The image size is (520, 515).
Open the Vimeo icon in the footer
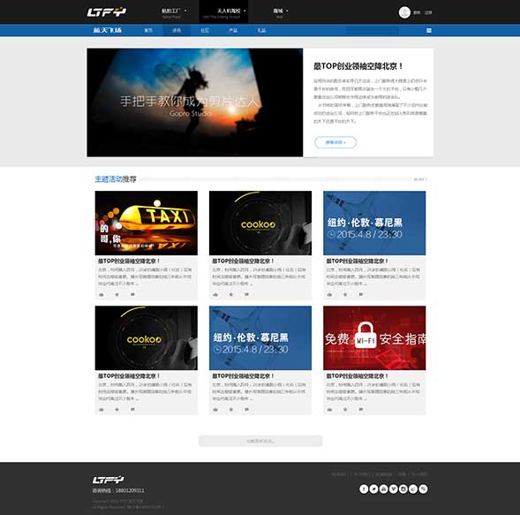(x=394, y=488)
